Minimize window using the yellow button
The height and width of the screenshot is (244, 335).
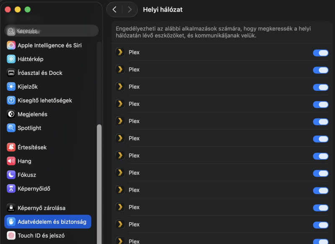(18, 9)
